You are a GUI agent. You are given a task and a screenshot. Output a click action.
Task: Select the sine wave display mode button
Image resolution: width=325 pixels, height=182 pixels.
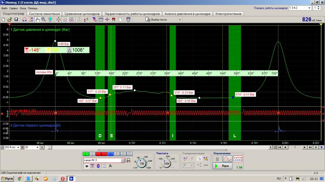[227, 159]
